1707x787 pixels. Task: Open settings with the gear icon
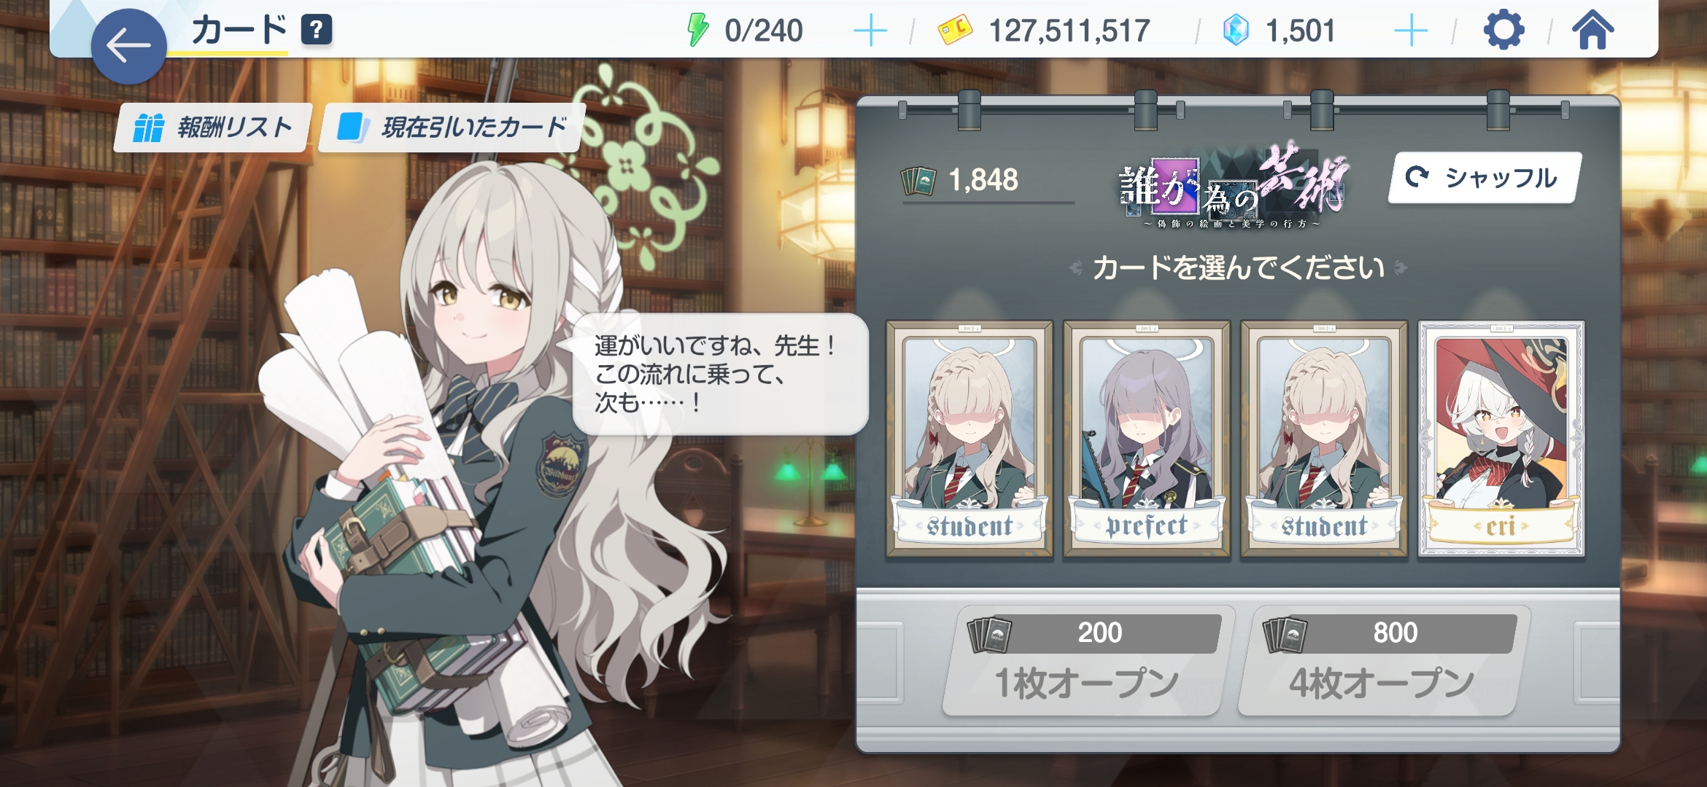pyautogui.click(x=1504, y=31)
